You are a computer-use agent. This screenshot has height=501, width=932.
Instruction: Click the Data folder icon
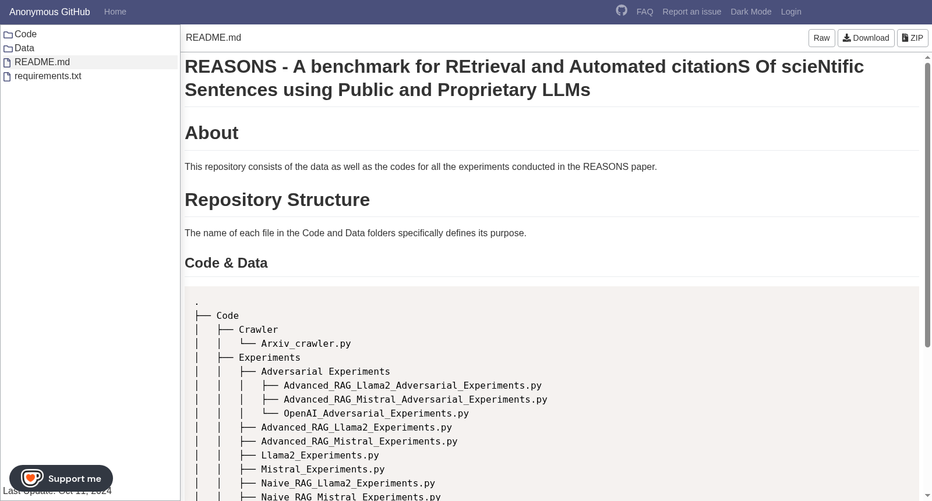click(x=8, y=49)
